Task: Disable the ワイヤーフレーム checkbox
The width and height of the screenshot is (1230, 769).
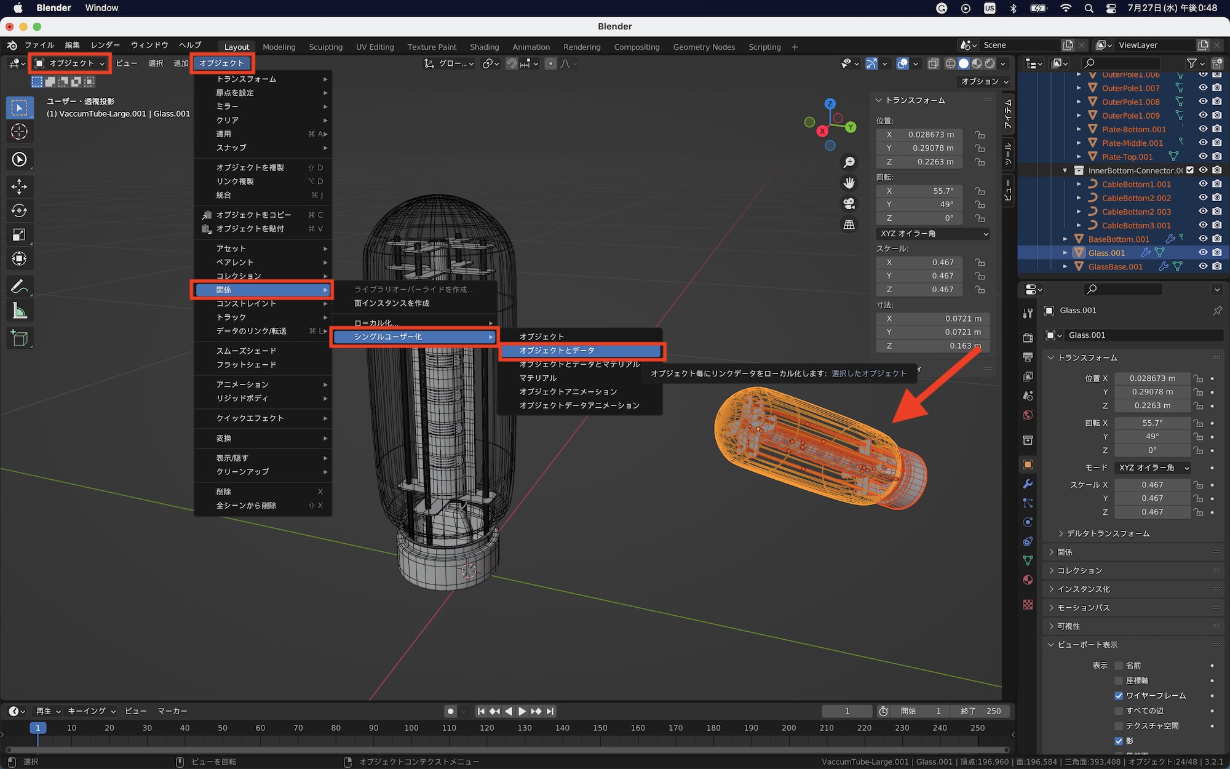Action: tap(1119, 696)
